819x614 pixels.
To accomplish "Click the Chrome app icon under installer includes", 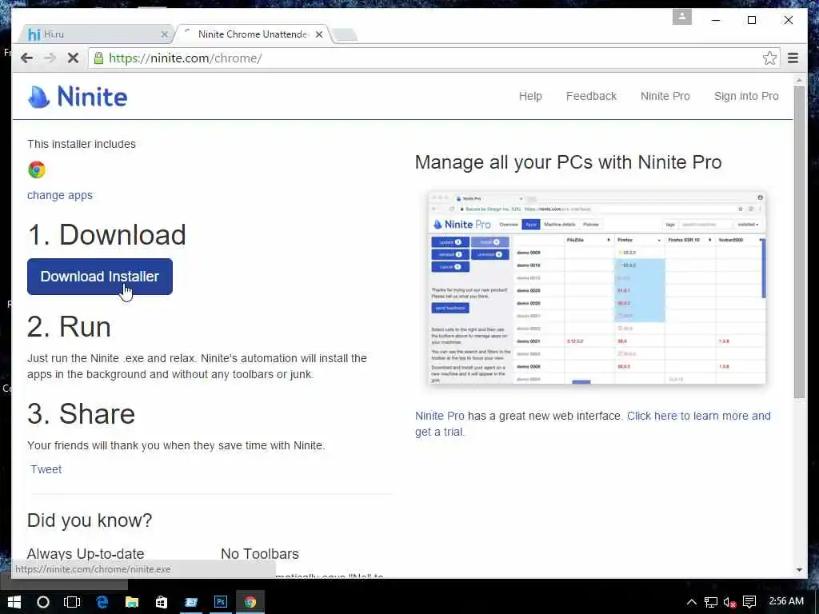I will pyautogui.click(x=37, y=169).
